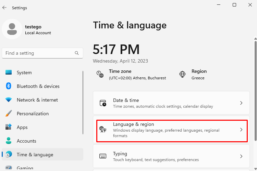The height and width of the screenshot is (171, 257).
Task: Click the testego user avatar
Action: tap(12, 29)
